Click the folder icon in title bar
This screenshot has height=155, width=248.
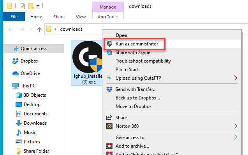tap(9, 6)
